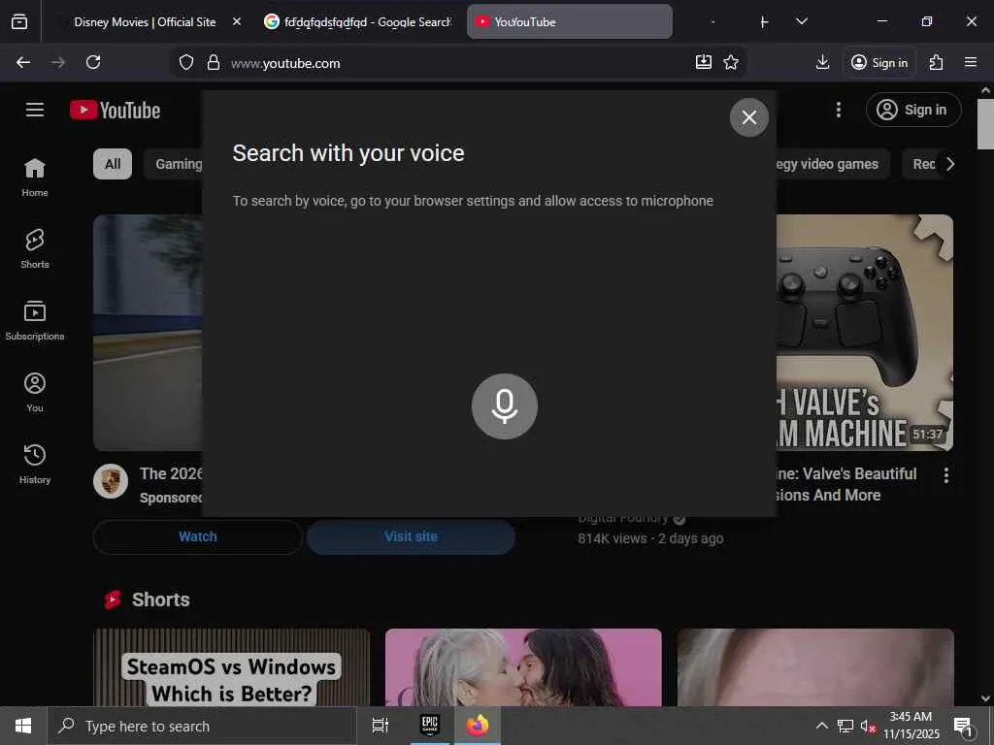Open Task View on the taskbar
Screen dimensions: 994x745
[381, 726]
